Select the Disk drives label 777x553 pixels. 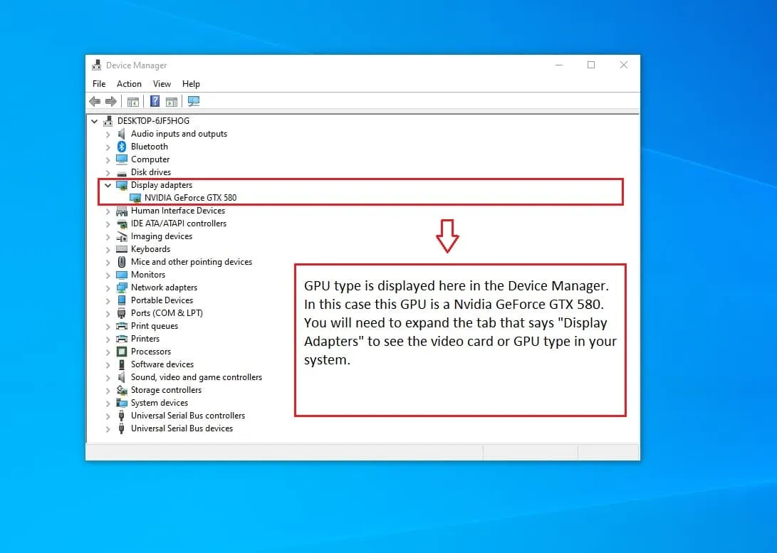[x=151, y=172]
